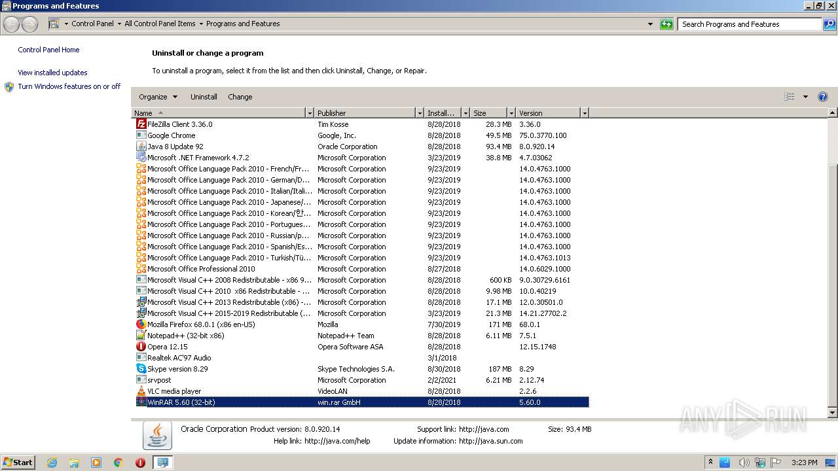Click the Uninstall toolbar button
838x471 pixels.
204,97
